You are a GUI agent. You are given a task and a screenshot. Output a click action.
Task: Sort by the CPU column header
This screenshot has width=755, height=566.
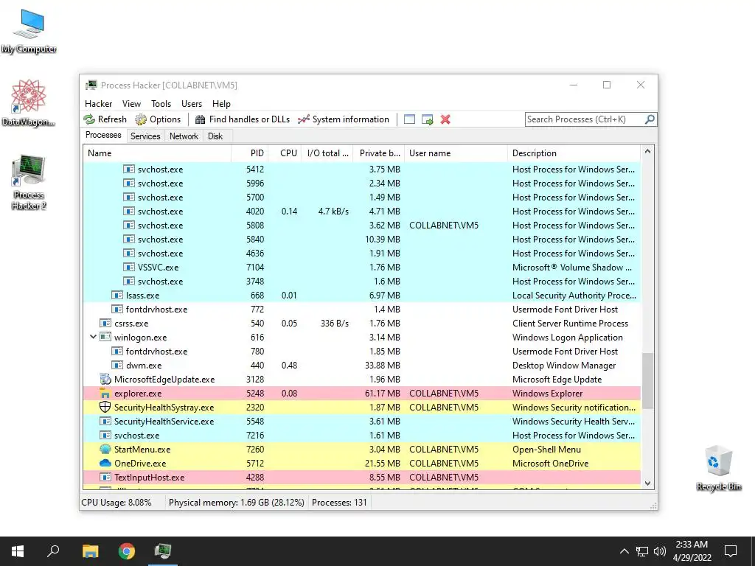pos(285,153)
